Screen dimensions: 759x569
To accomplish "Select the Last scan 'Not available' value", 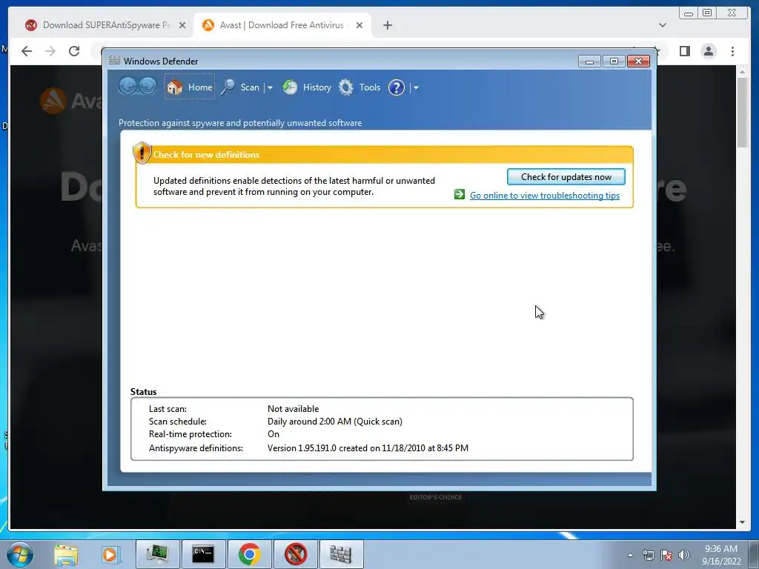I will (293, 409).
